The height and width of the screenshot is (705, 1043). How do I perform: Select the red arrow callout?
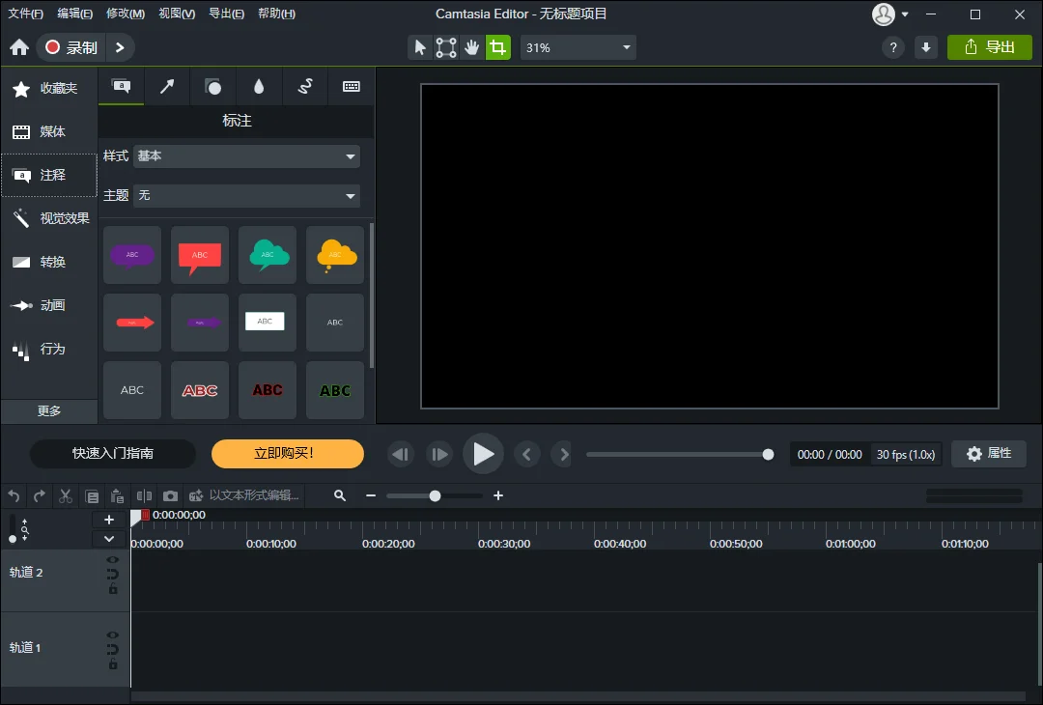tap(132, 323)
